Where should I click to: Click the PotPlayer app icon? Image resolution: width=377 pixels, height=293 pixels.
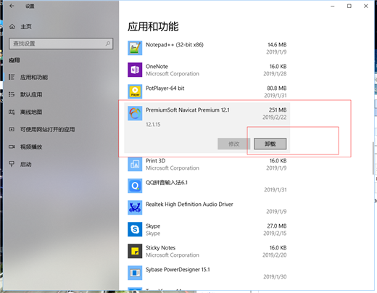click(x=135, y=91)
